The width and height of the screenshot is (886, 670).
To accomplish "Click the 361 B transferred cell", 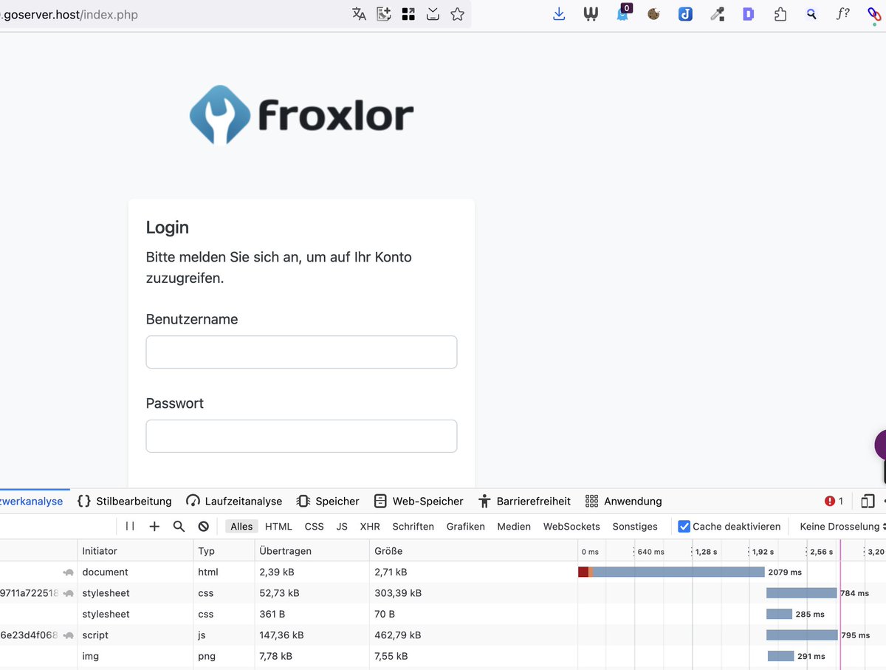I will pos(272,614).
